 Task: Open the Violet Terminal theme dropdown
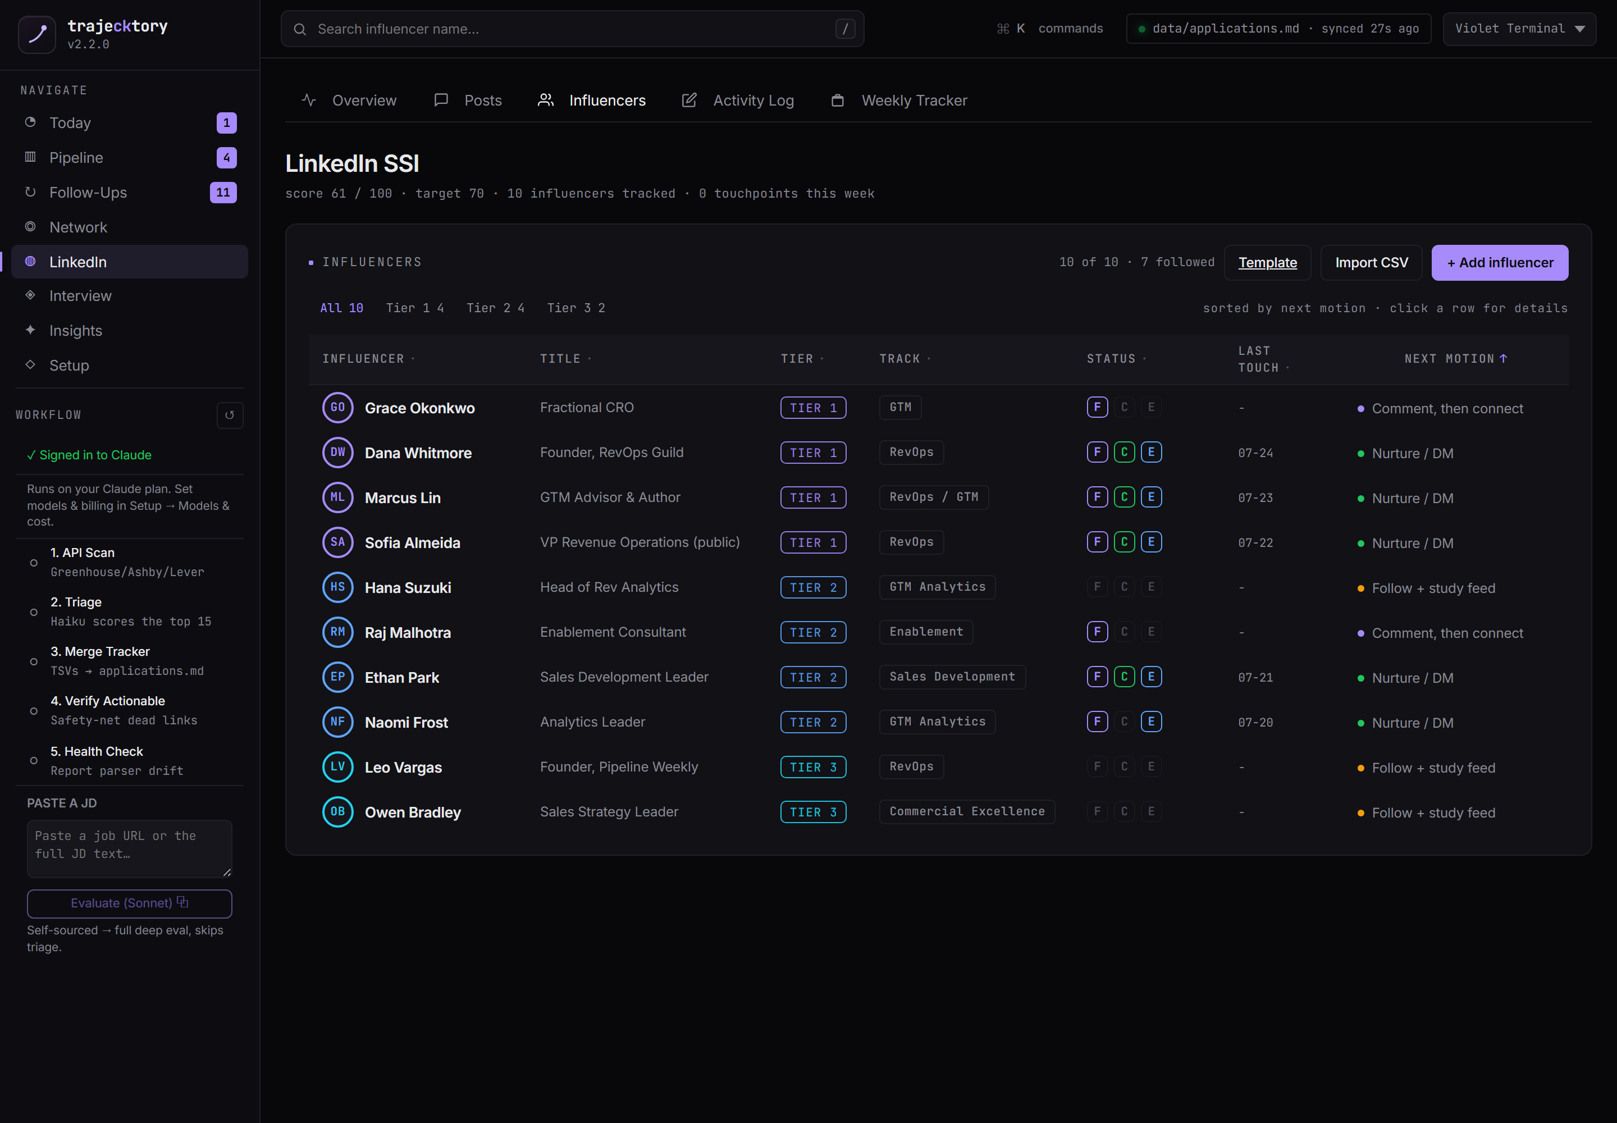1519,29
